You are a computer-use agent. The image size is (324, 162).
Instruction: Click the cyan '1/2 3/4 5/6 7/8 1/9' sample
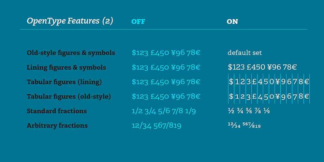[x=164, y=111]
